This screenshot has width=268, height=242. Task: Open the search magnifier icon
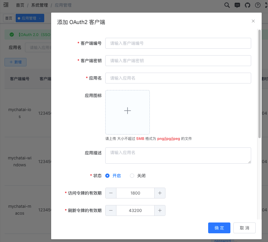(227, 5)
